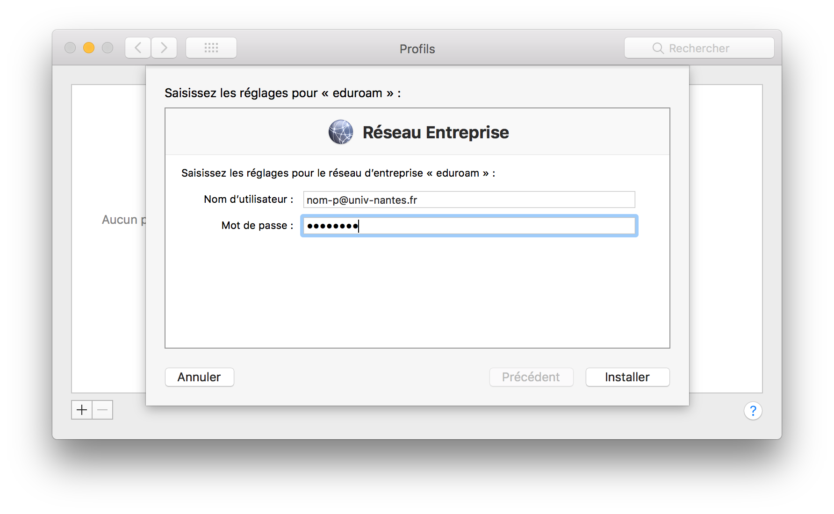Click the Rechercher search box

coord(699,48)
